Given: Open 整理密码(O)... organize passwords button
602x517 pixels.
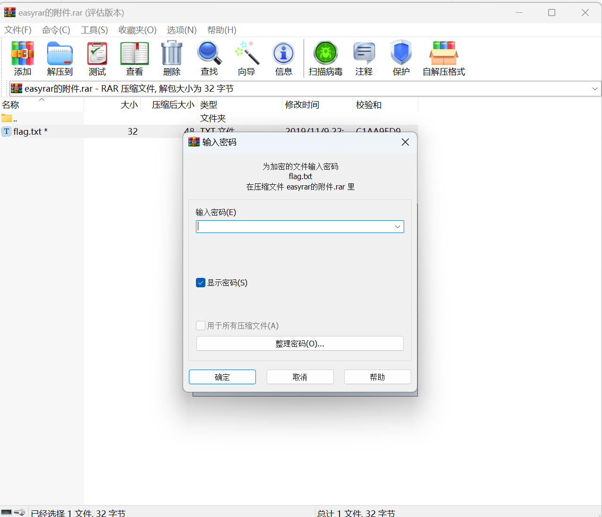Looking at the screenshot, I should [x=300, y=344].
